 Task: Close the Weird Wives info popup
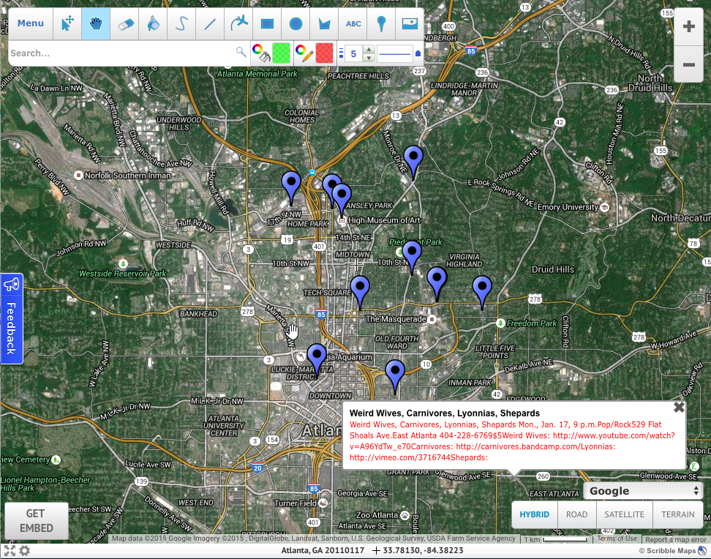[x=679, y=407]
